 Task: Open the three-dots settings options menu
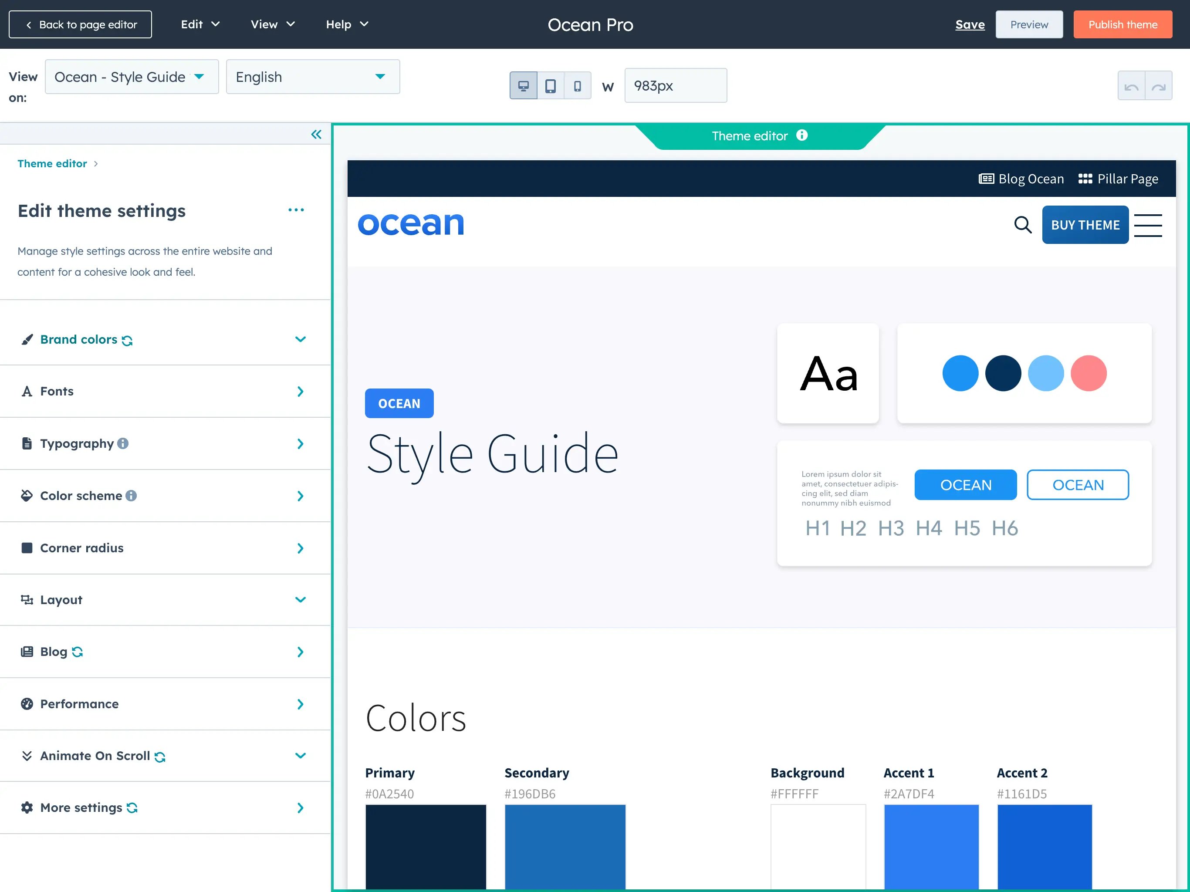pos(296,210)
